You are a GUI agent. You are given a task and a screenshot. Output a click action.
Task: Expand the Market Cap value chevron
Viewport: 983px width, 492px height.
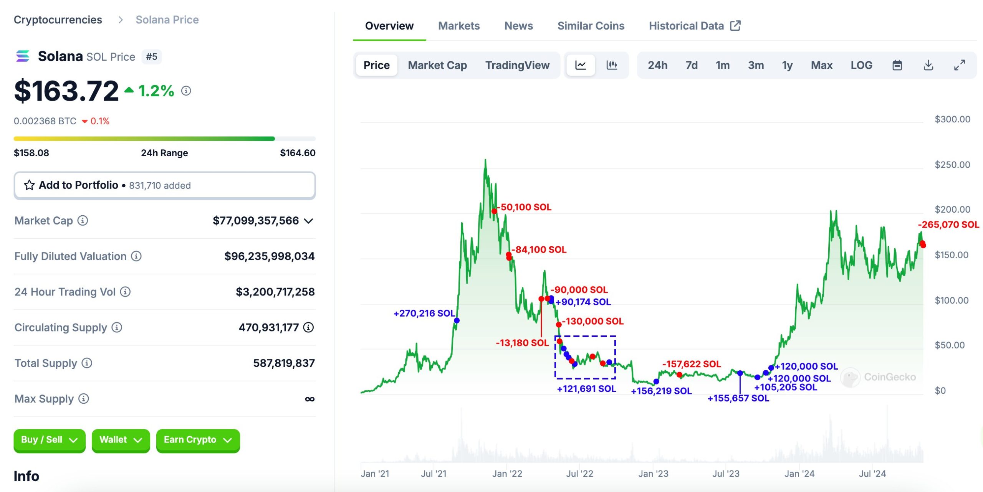tap(309, 221)
